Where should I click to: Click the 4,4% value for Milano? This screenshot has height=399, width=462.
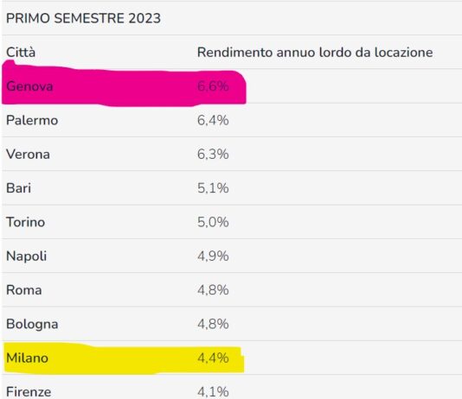pyautogui.click(x=213, y=358)
